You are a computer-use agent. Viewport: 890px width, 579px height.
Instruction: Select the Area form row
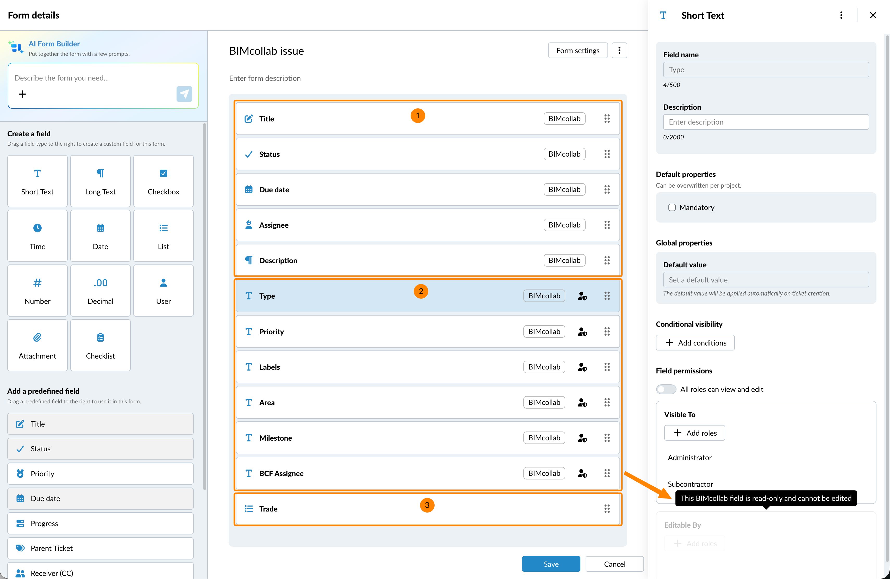click(x=428, y=402)
